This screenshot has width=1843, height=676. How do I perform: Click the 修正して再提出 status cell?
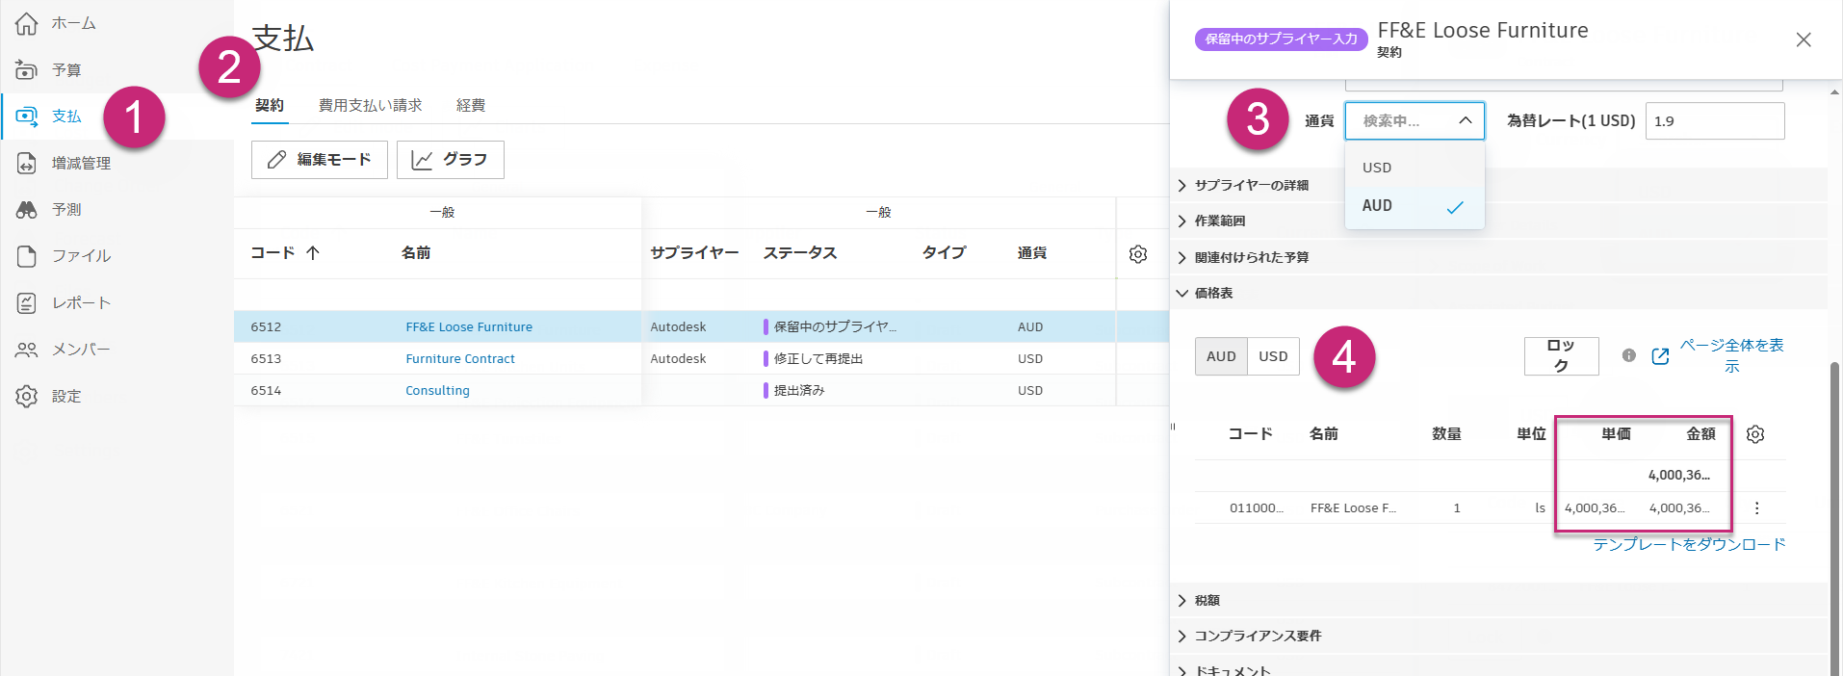[818, 359]
